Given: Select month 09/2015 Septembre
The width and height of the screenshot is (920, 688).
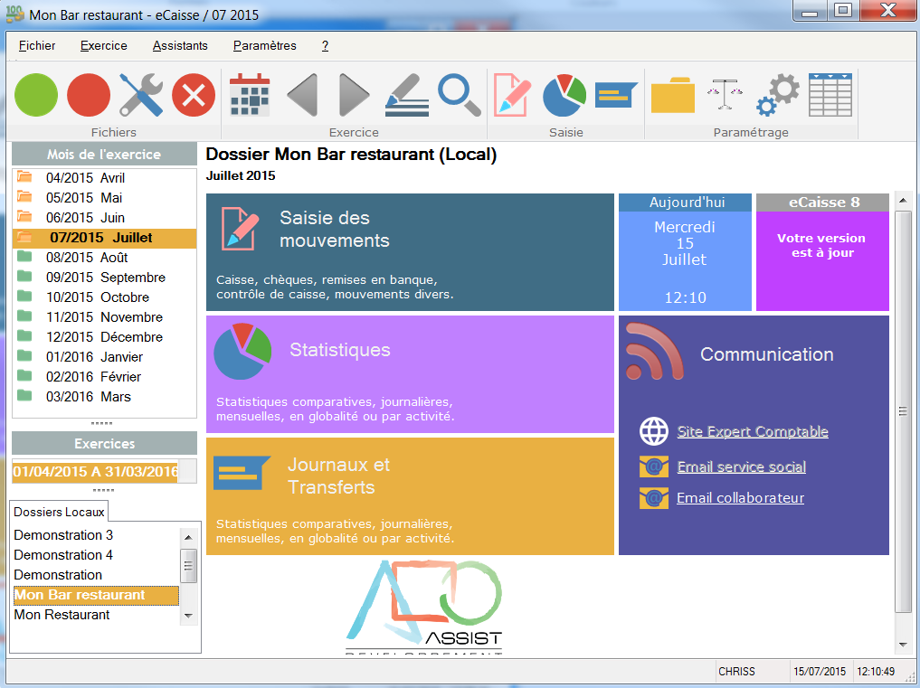Looking at the screenshot, I should (104, 278).
